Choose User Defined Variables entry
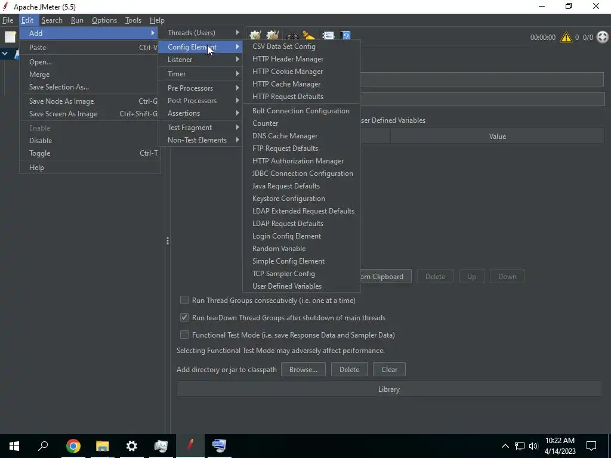Image resolution: width=611 pixels, height=458 pixels. pyautogui.click(x=301, y=286)
